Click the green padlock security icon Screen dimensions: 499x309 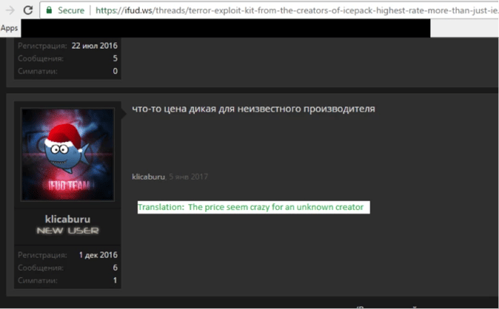point(49,11)
